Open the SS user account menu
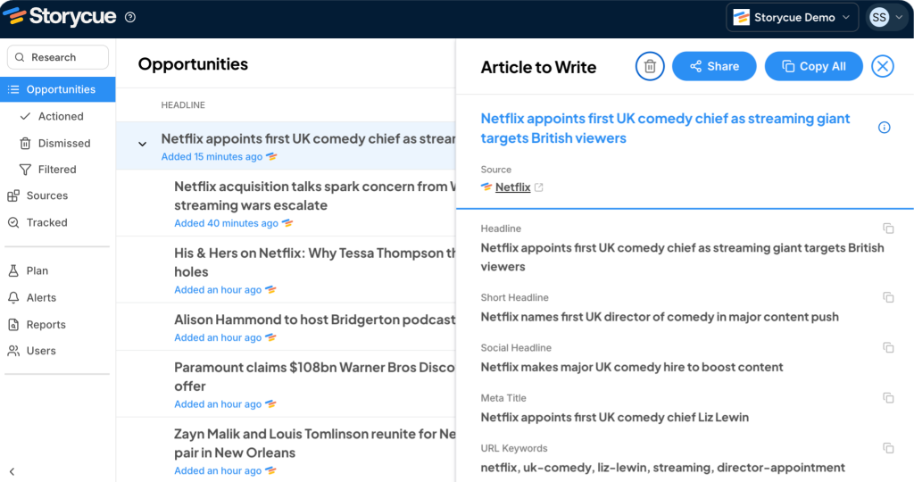This screenshot has width=914, height=482. click(886, 17)
